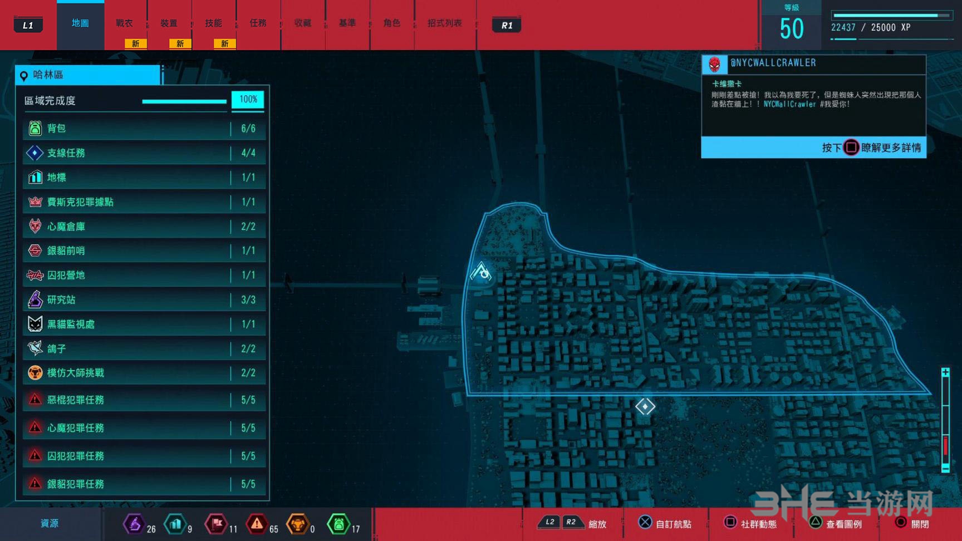The height and width of the screenshot is (541, 962).
Task: Select the 地圖 map tab
Action: click(80, 23)
